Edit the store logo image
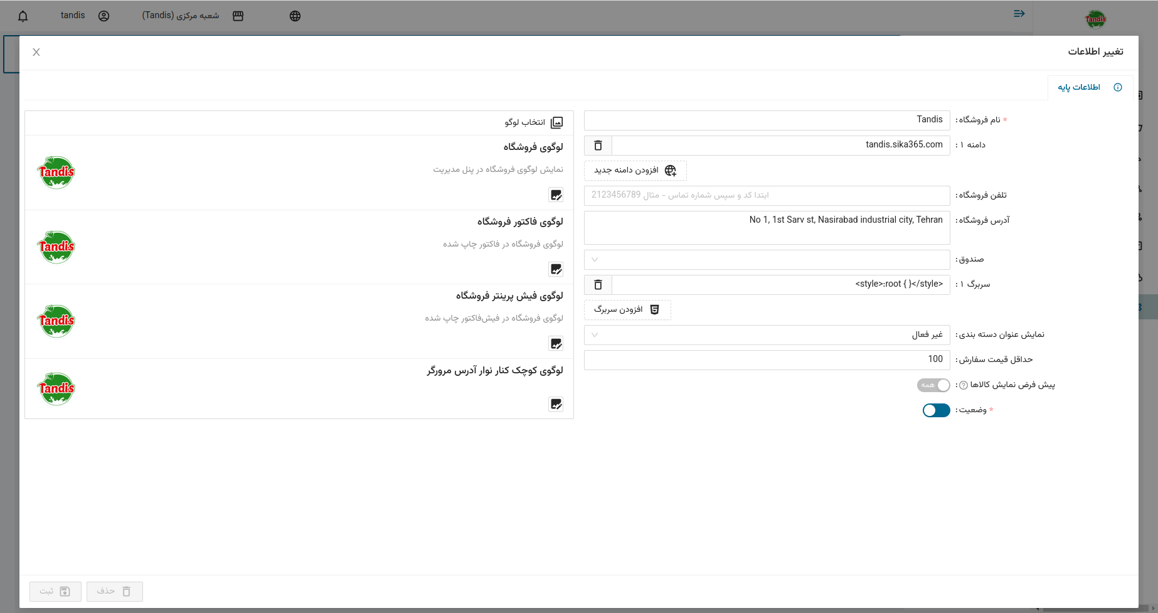The height and width of the screenshot is (613, 1158). (556, 195)
